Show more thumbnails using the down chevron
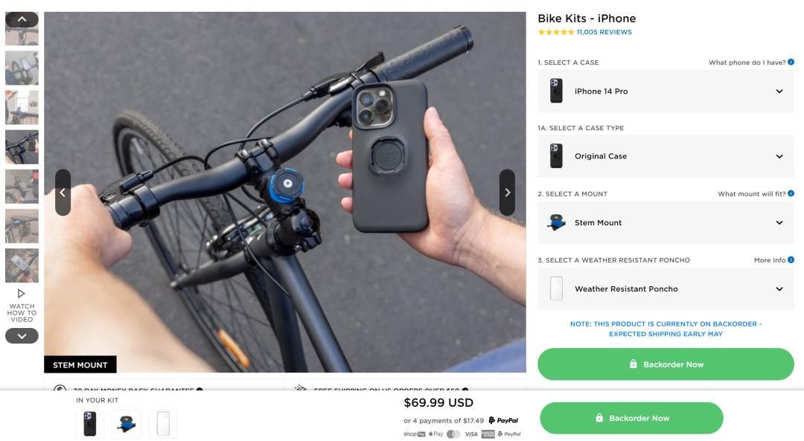This screenshot has height=441, width=804. (22, 335)
